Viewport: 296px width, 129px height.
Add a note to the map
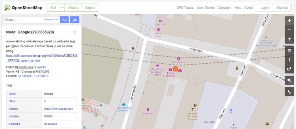[289, 80]
